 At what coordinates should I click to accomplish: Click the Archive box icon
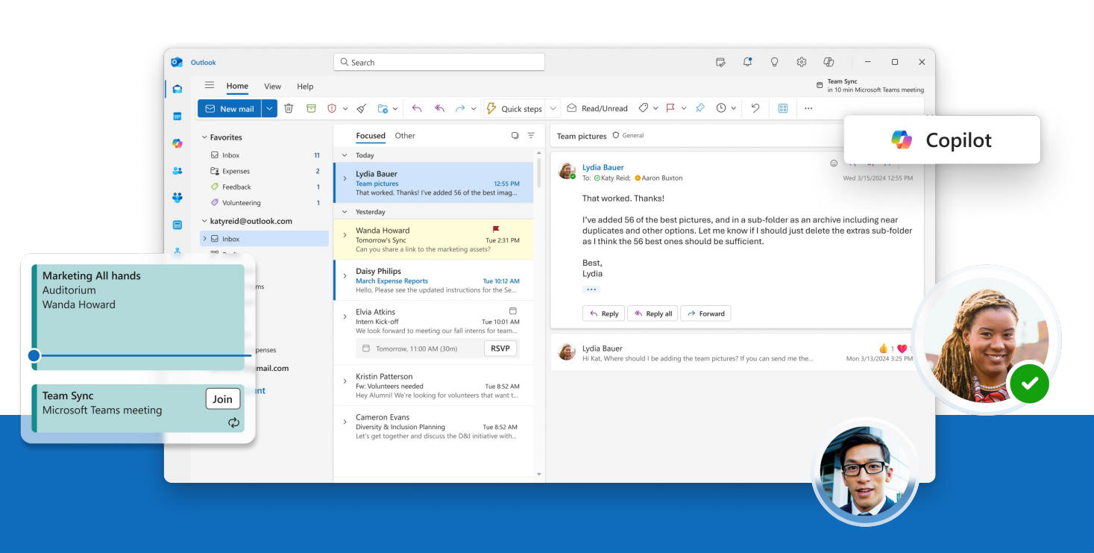coord(311,108)
